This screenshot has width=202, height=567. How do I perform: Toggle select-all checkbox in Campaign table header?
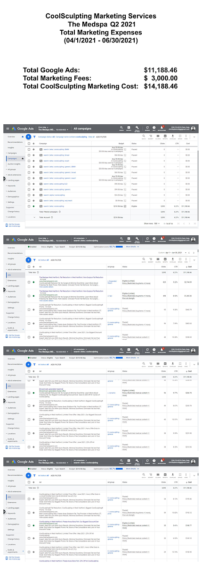[x=29, y=143]
